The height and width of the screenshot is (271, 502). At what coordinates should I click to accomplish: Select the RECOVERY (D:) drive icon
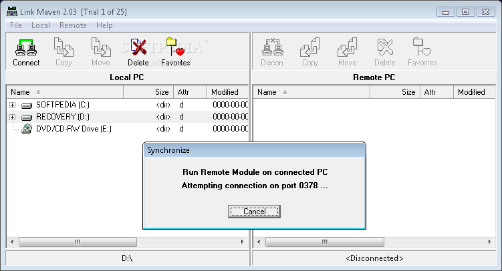coord(27,117)
